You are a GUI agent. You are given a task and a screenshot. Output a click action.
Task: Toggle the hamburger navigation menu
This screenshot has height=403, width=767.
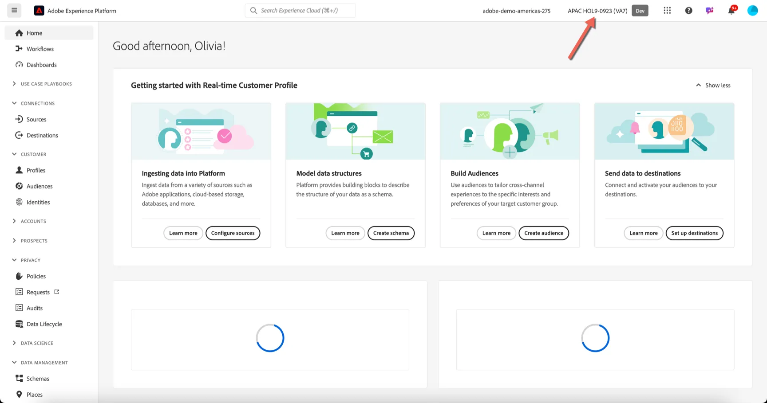(x=14, y=10)
